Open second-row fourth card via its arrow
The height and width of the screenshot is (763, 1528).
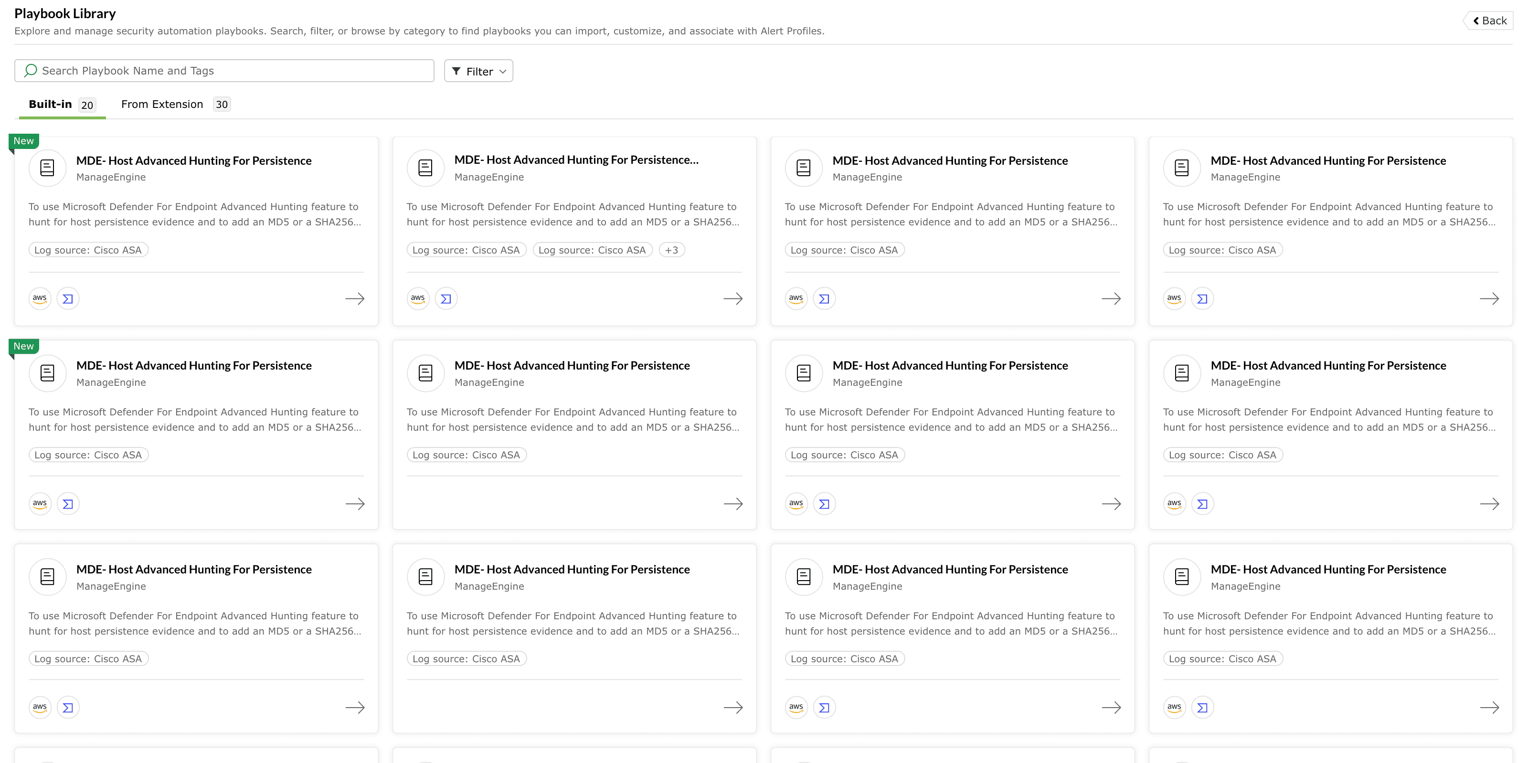tap(1489, 504)
